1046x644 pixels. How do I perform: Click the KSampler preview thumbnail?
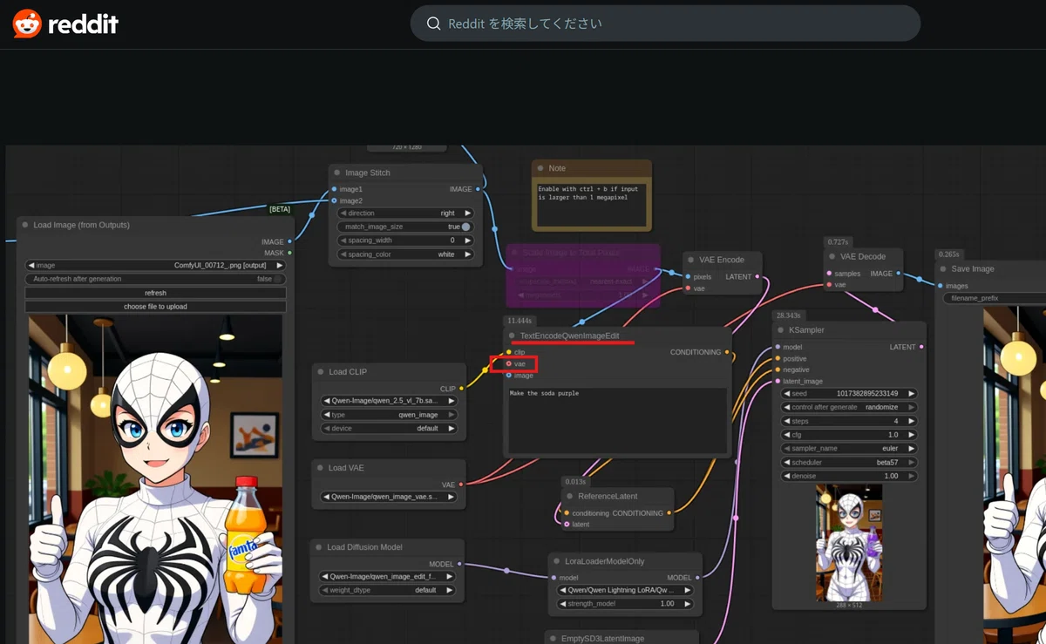pos(849,542)
